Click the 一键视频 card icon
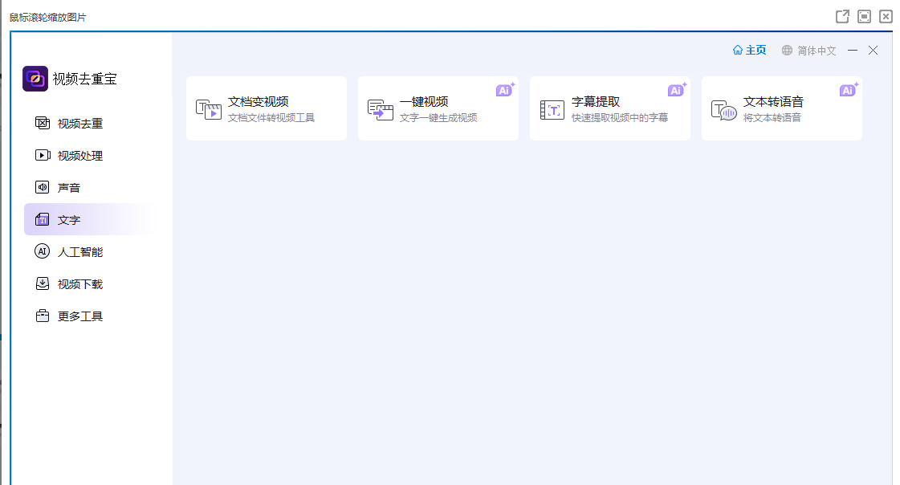This screenshot has height=485, width=900. [x=380, y=109]
